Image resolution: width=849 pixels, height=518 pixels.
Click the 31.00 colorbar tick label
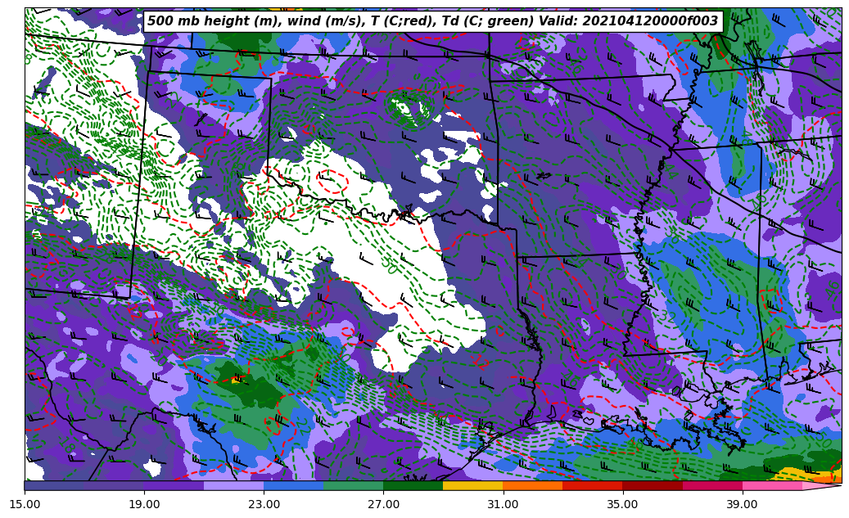coord(503,504)
